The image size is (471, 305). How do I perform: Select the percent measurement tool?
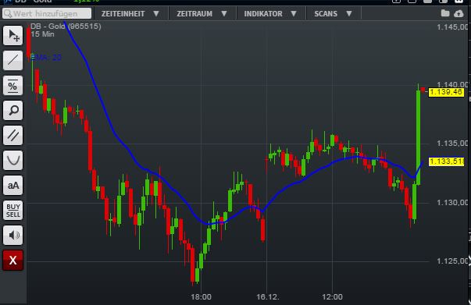tap(13, 86)
